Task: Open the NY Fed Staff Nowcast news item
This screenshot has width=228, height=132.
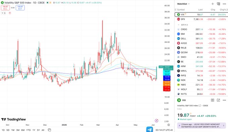Action: 202,125
